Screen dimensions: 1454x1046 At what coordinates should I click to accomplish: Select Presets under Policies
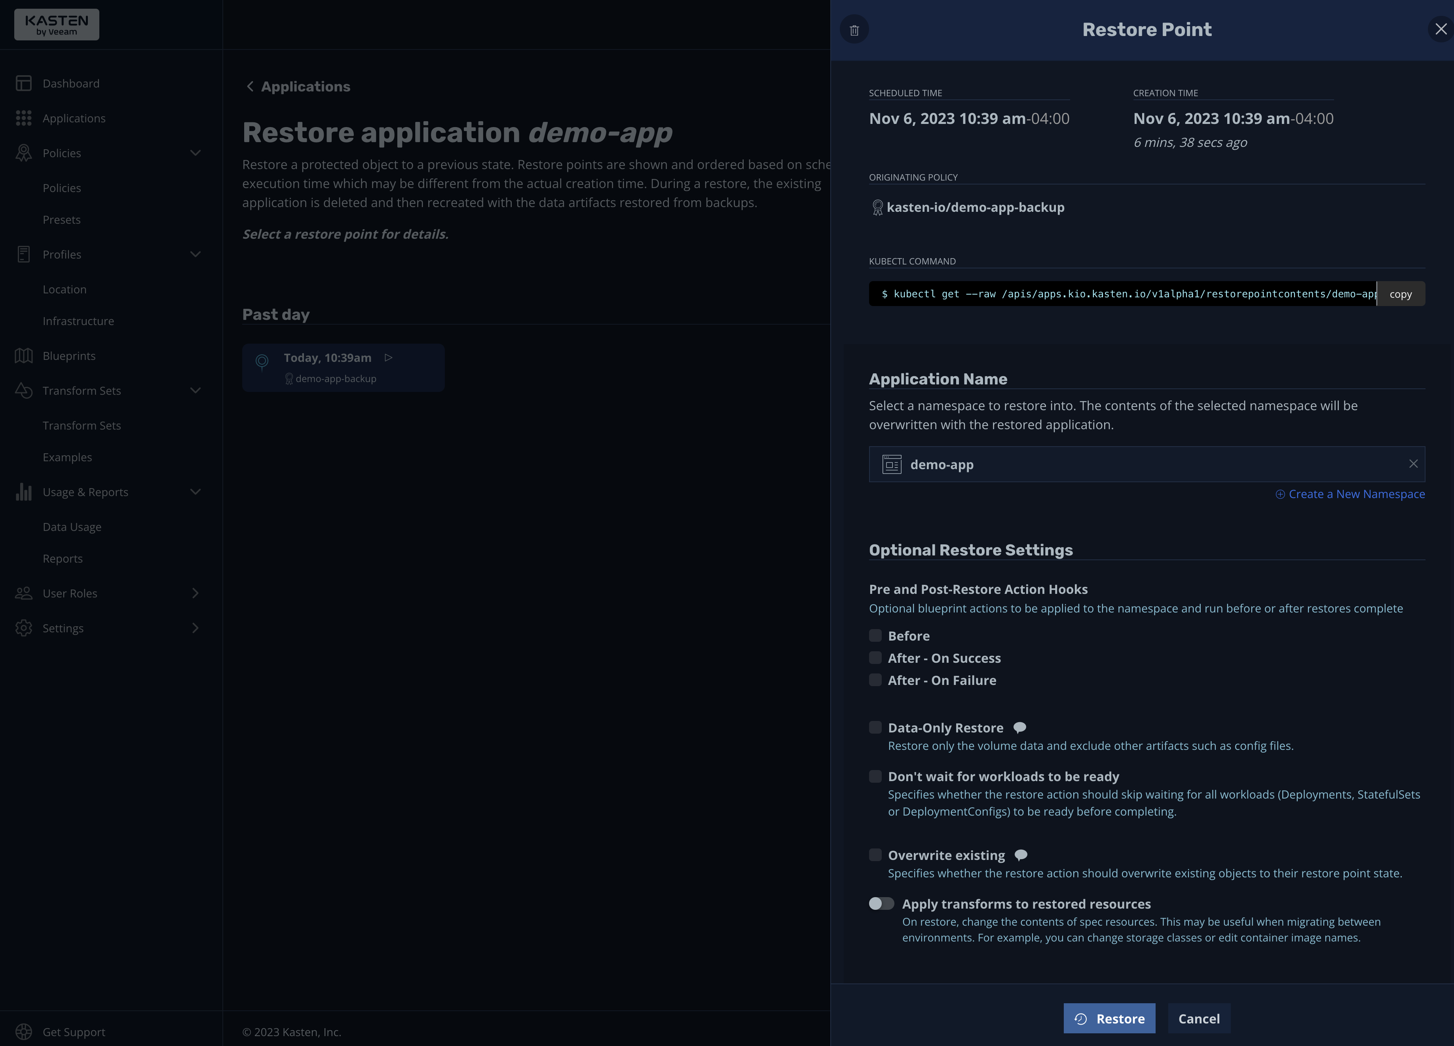tap(62, 219)
